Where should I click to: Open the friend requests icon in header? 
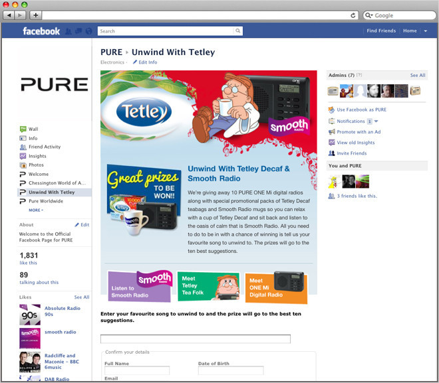pyautogui.click(x=68, y=31)
